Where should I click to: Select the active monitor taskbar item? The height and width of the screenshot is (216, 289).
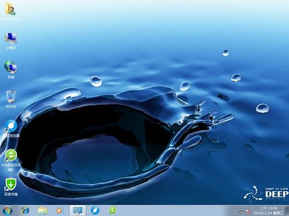tap(77, 211)
